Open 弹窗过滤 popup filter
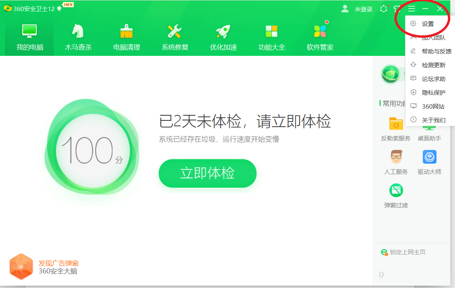Image resolution: width=455 pixels, height=288 pixels. coord(396,191)
